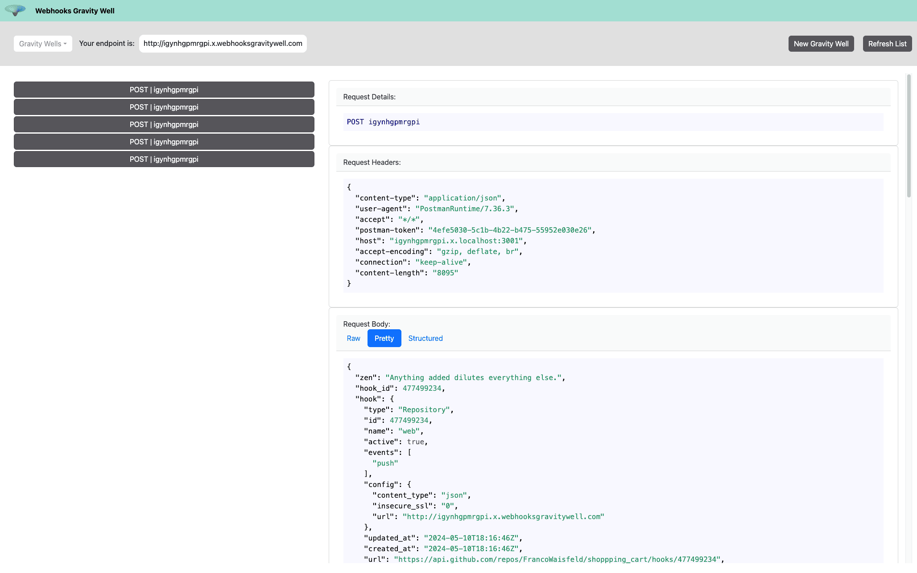
Task: Click the New Gravity Well button
Action: (821, 43)
